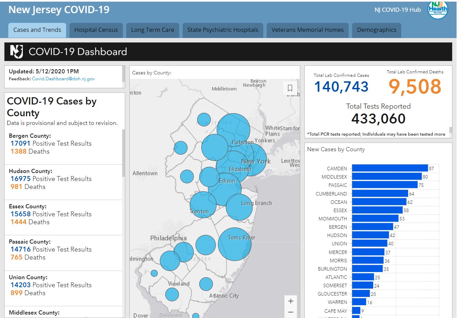Click the Cases by County map title
Image resolution: width=459 pixels, height=318 pixels.
pyautogui.click(x=152, y=73)
